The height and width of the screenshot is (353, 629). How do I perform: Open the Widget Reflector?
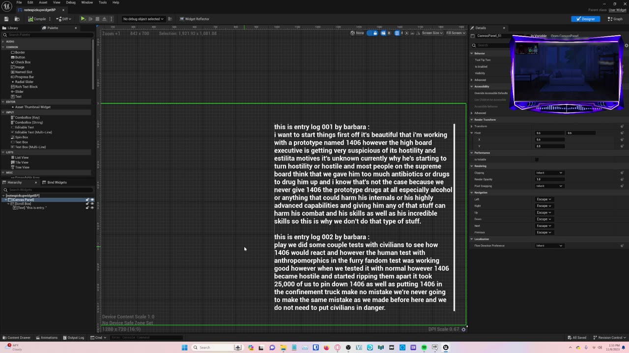[x=195, y=19]
